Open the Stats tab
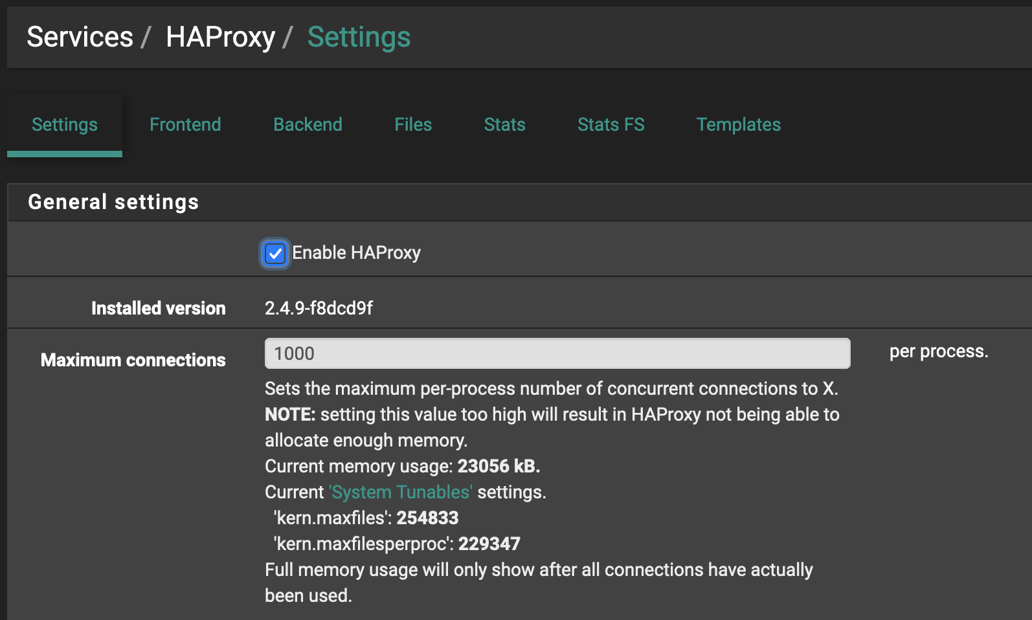Viewport: 1032px width, 620px height. point(504,124)
